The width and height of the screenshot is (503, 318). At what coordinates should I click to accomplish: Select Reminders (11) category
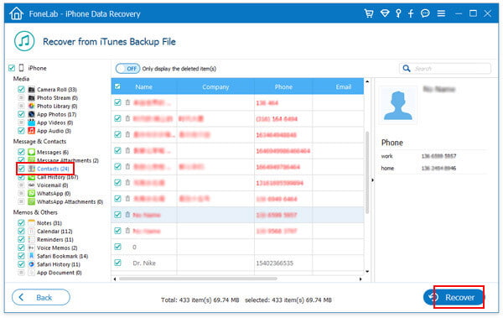coord(55,239)
